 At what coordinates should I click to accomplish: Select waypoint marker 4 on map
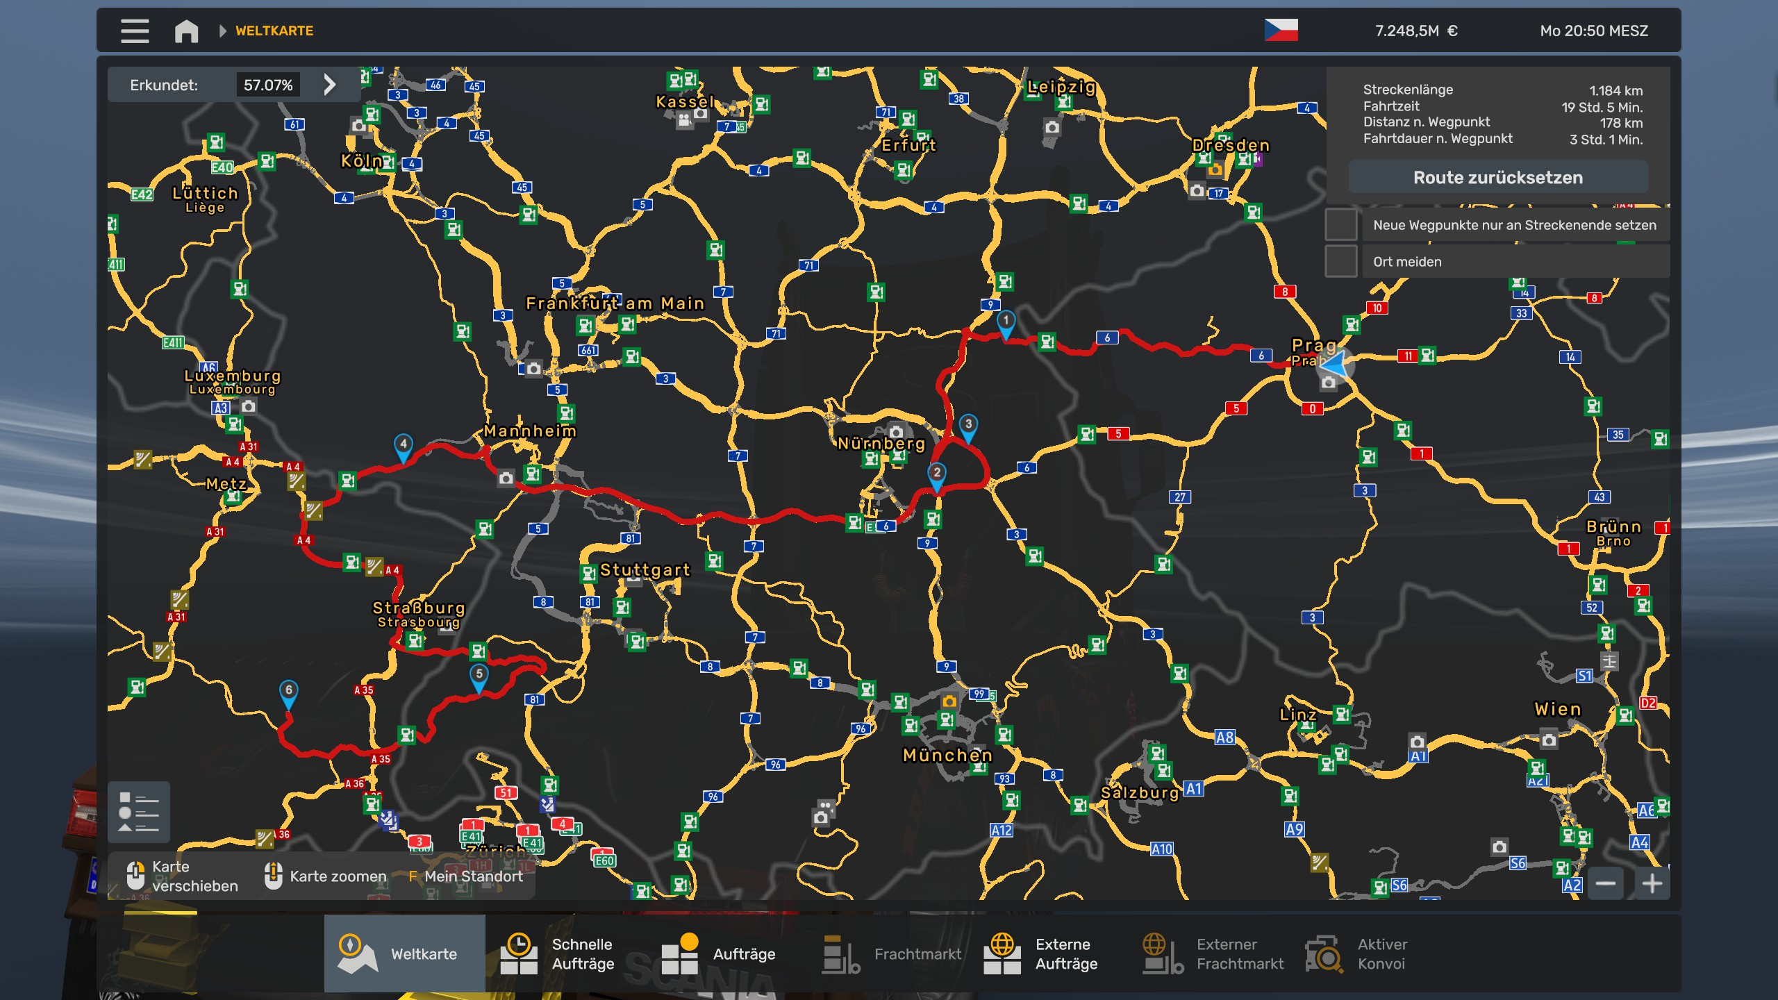click(403, 446)
